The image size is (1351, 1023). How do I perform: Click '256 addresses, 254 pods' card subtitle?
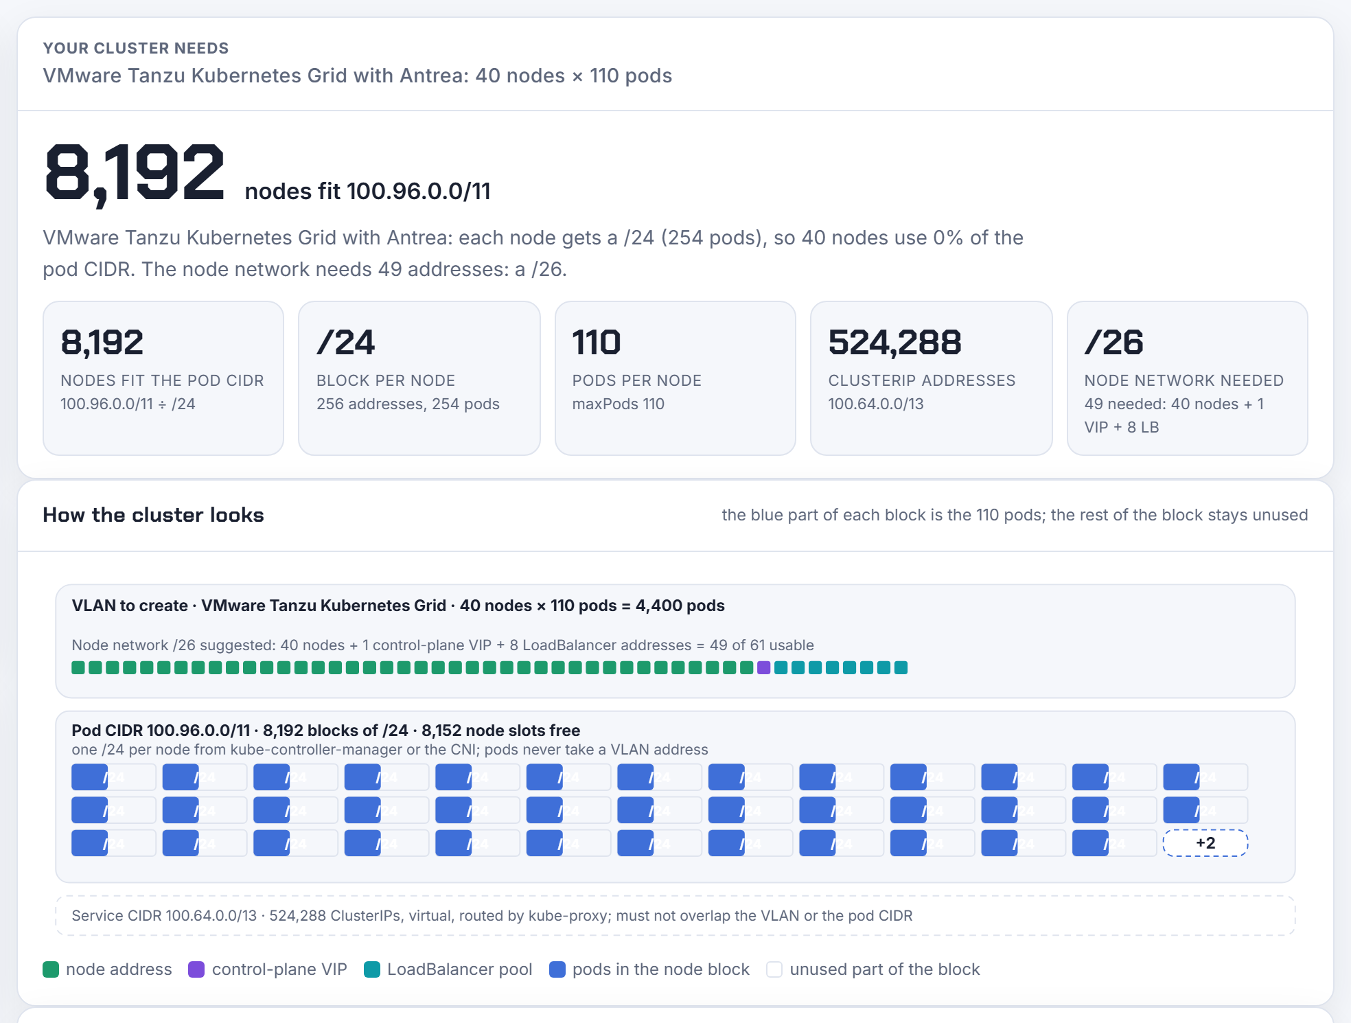(408, 404)
